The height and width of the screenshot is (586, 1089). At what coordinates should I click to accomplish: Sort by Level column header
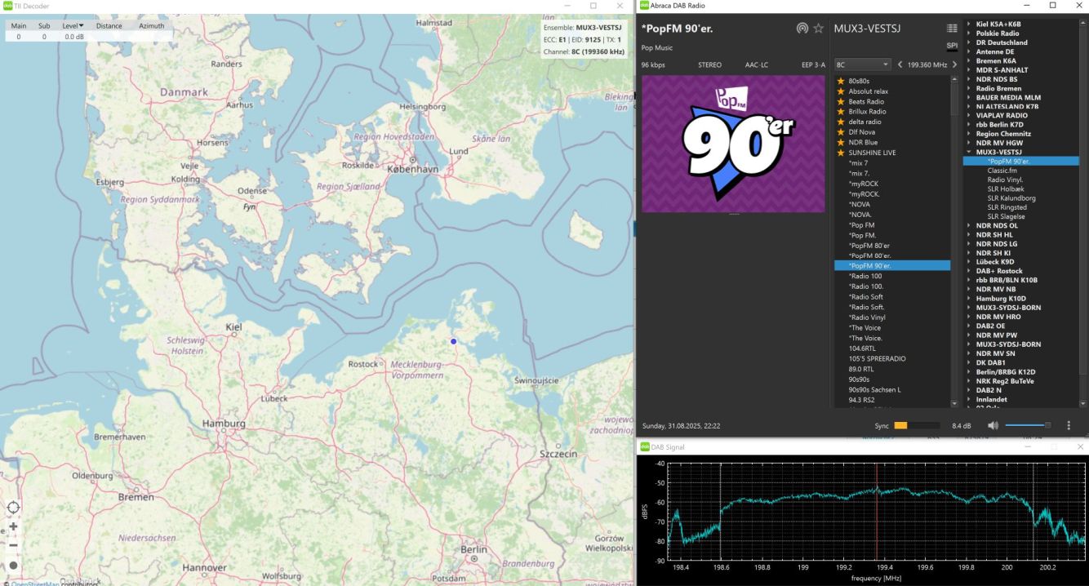(73, 25)
